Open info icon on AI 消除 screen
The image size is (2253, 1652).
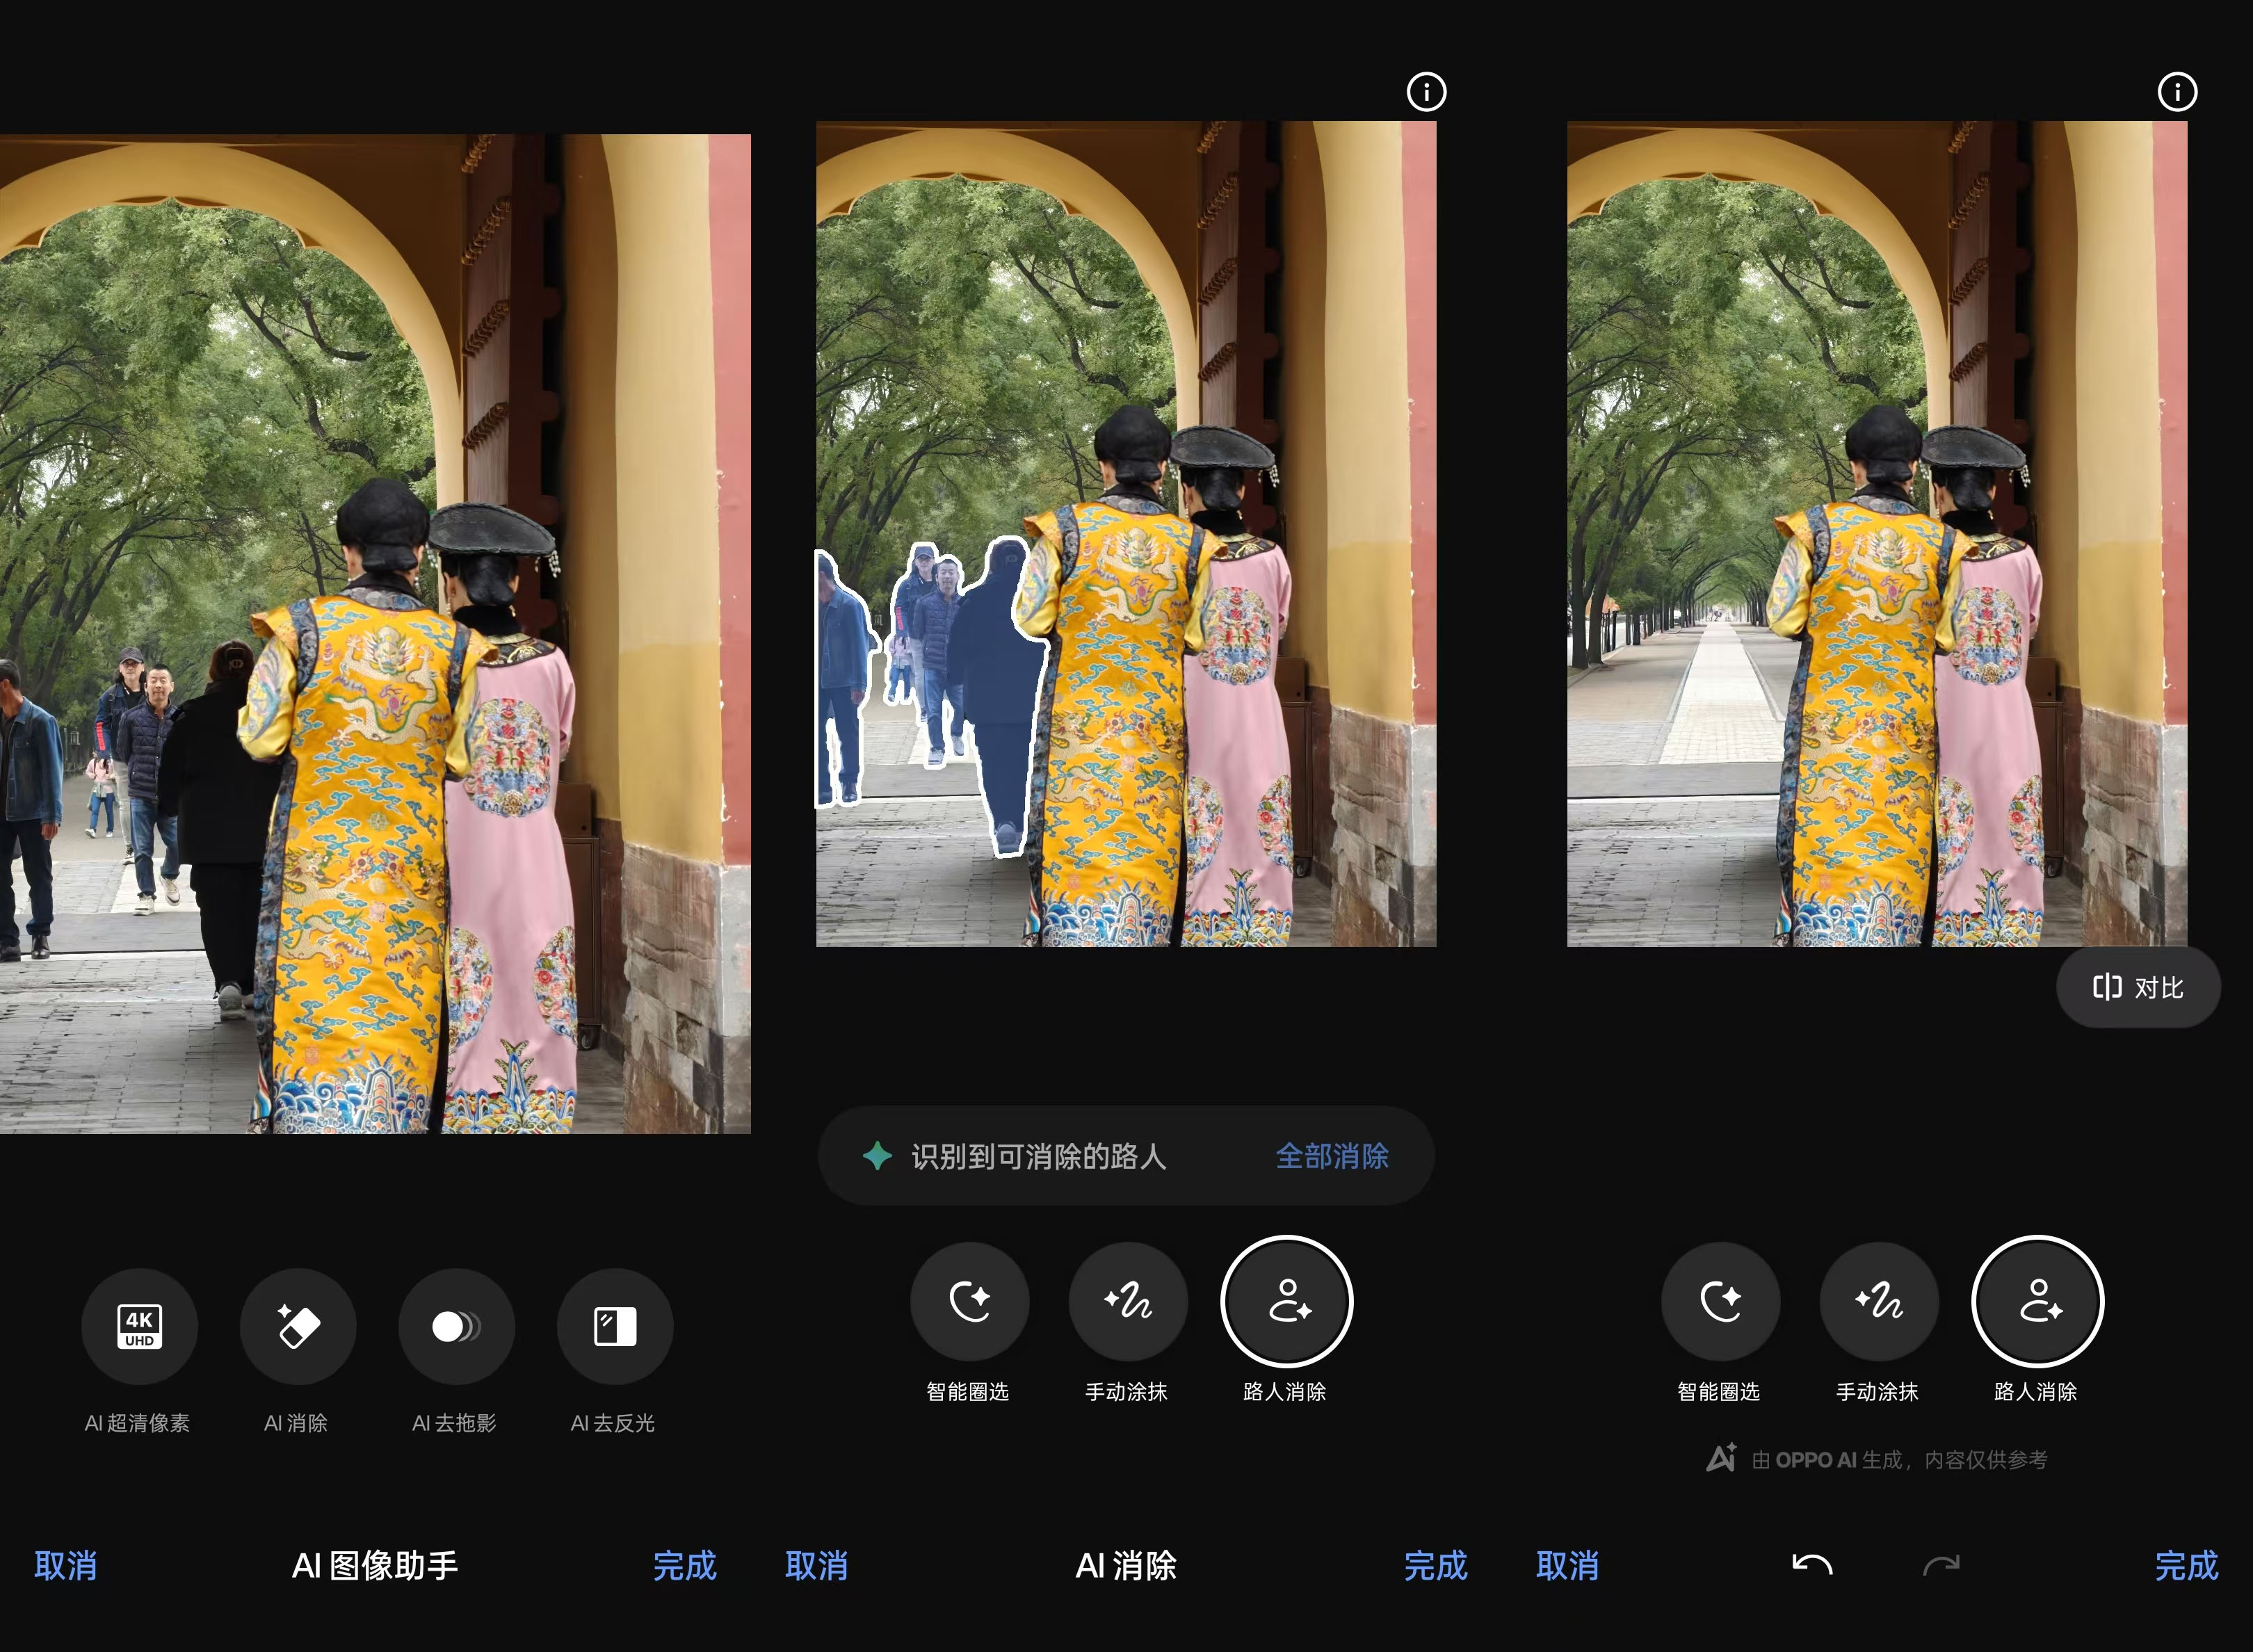pos(1426,92)
